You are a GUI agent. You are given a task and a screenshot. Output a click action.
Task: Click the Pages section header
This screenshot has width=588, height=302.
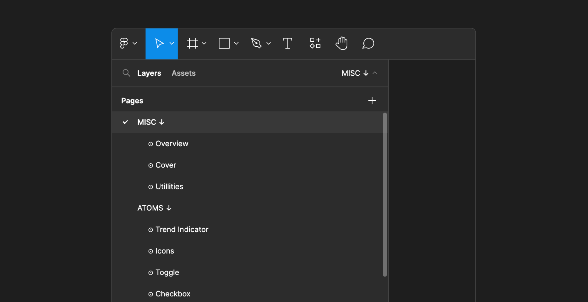pos(132,101)
